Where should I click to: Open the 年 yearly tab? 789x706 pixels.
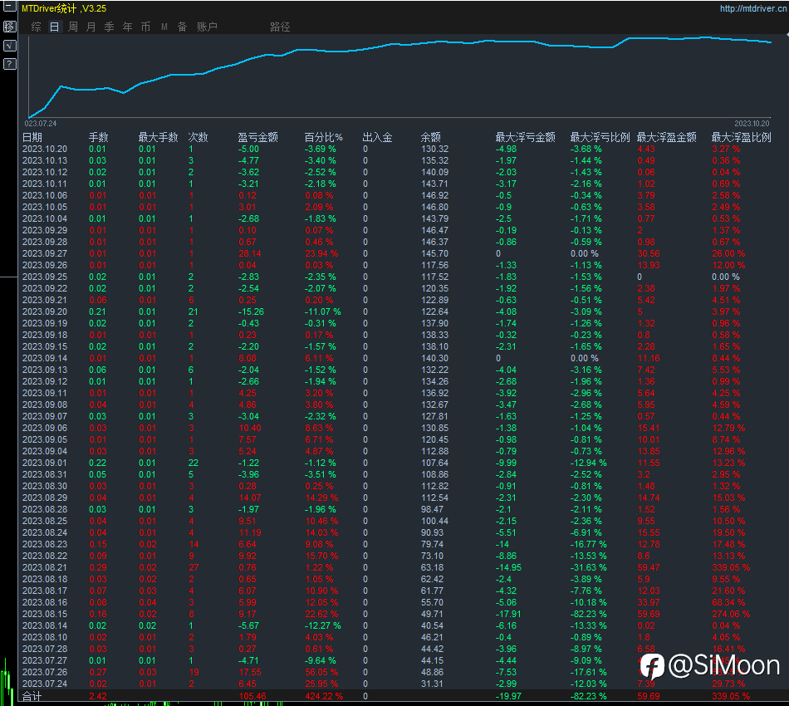[127, 27]
